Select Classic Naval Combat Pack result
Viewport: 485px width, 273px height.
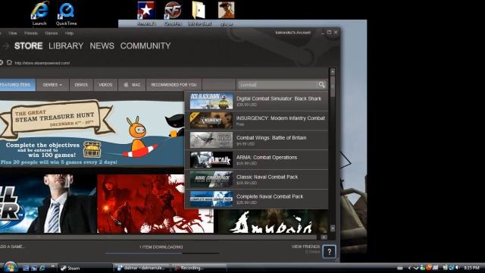coord(256,179)
